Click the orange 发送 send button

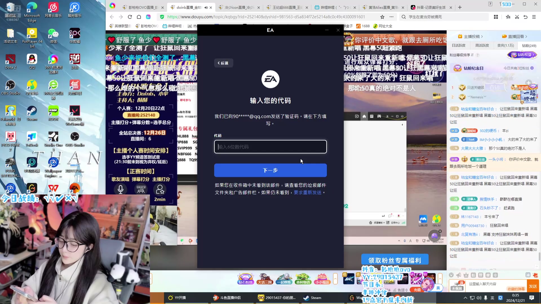pos(533,286)
